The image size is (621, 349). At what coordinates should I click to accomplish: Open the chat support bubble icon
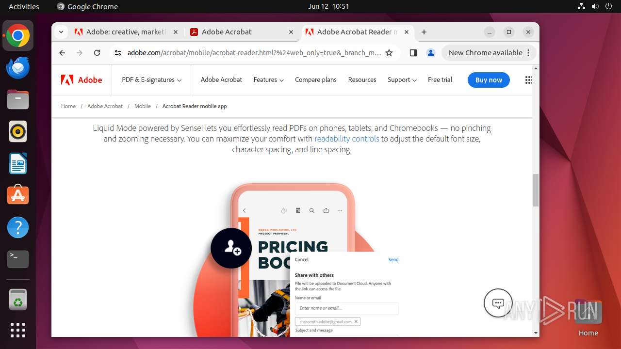[x=498, y=303]
